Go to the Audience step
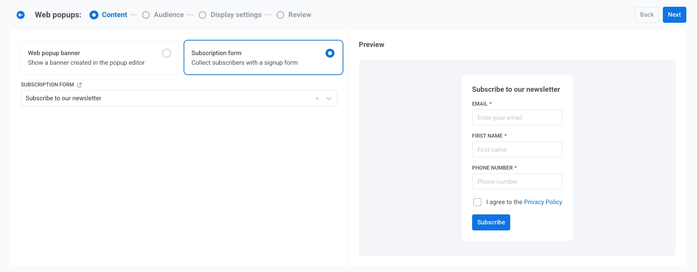The width and height of the screenshot is (697, 272). [x=163, y=15]
